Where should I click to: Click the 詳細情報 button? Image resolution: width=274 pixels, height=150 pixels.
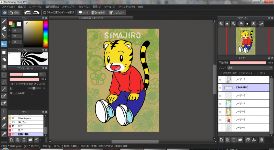(x=99, y=13)
